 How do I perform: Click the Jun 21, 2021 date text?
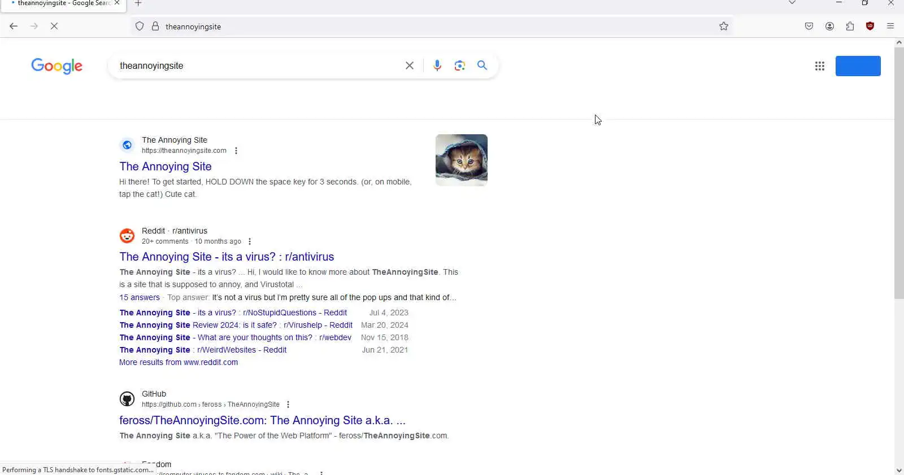coord(385,350)
